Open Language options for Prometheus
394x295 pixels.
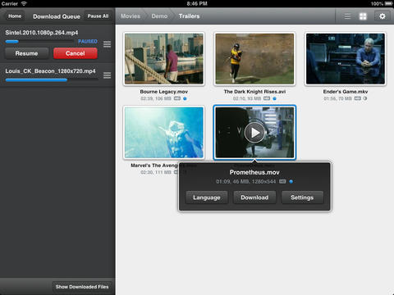207,197
